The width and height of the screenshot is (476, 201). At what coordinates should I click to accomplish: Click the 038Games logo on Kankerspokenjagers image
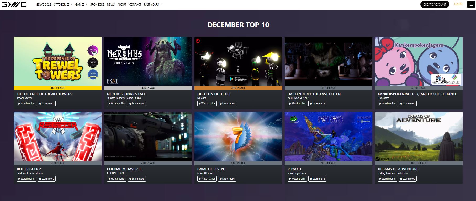[454, 79]
